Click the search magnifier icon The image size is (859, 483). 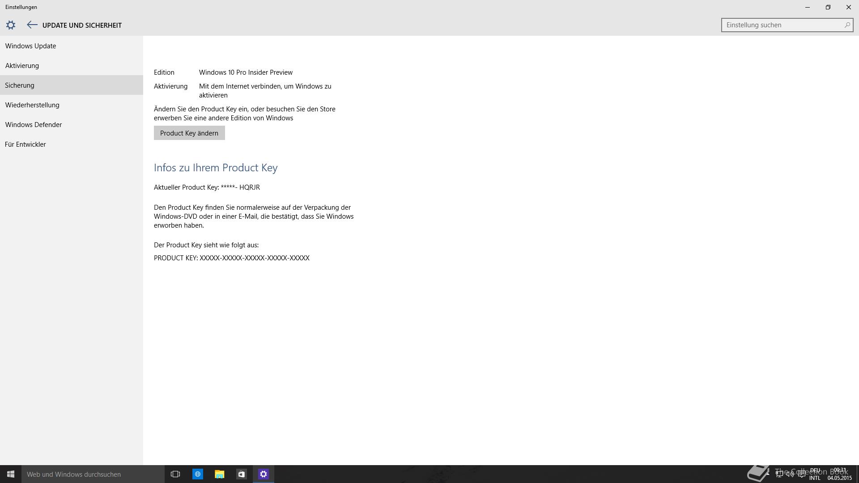tap(847, 25)
